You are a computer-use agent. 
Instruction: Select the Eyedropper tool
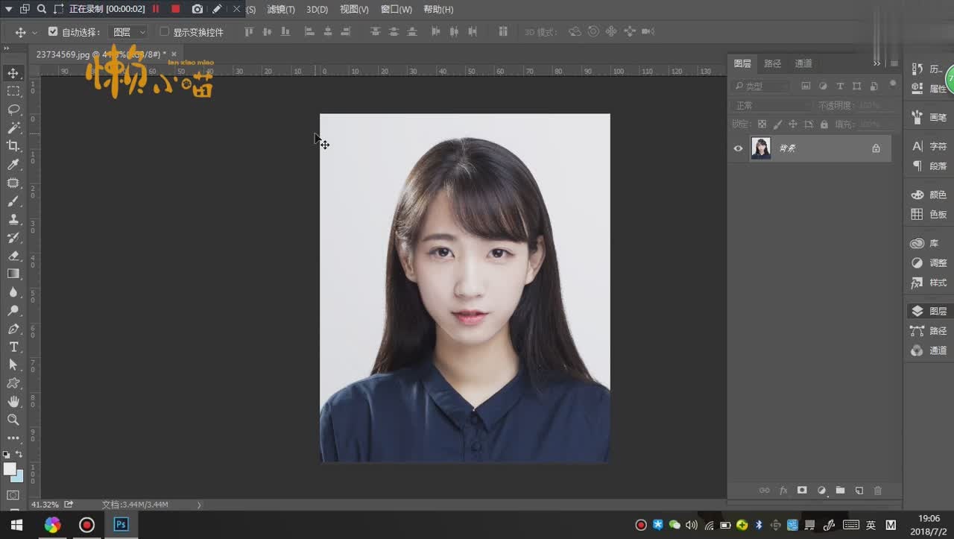click(13, 165)
